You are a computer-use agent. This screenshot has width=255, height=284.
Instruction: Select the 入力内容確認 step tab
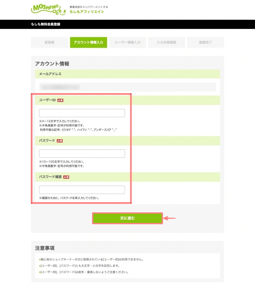167,42
